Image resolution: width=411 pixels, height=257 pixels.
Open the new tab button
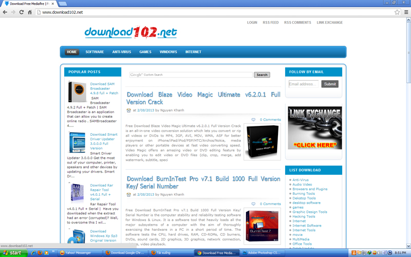62,4
